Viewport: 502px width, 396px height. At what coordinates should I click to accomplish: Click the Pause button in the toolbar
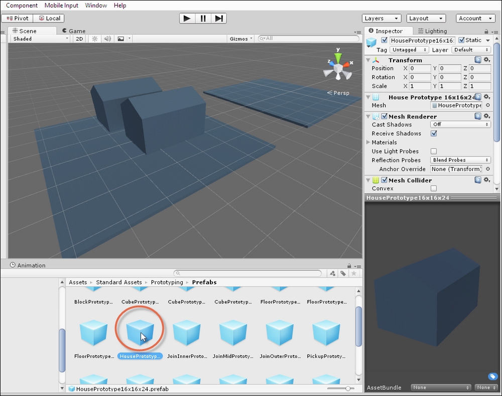point(203,19)
